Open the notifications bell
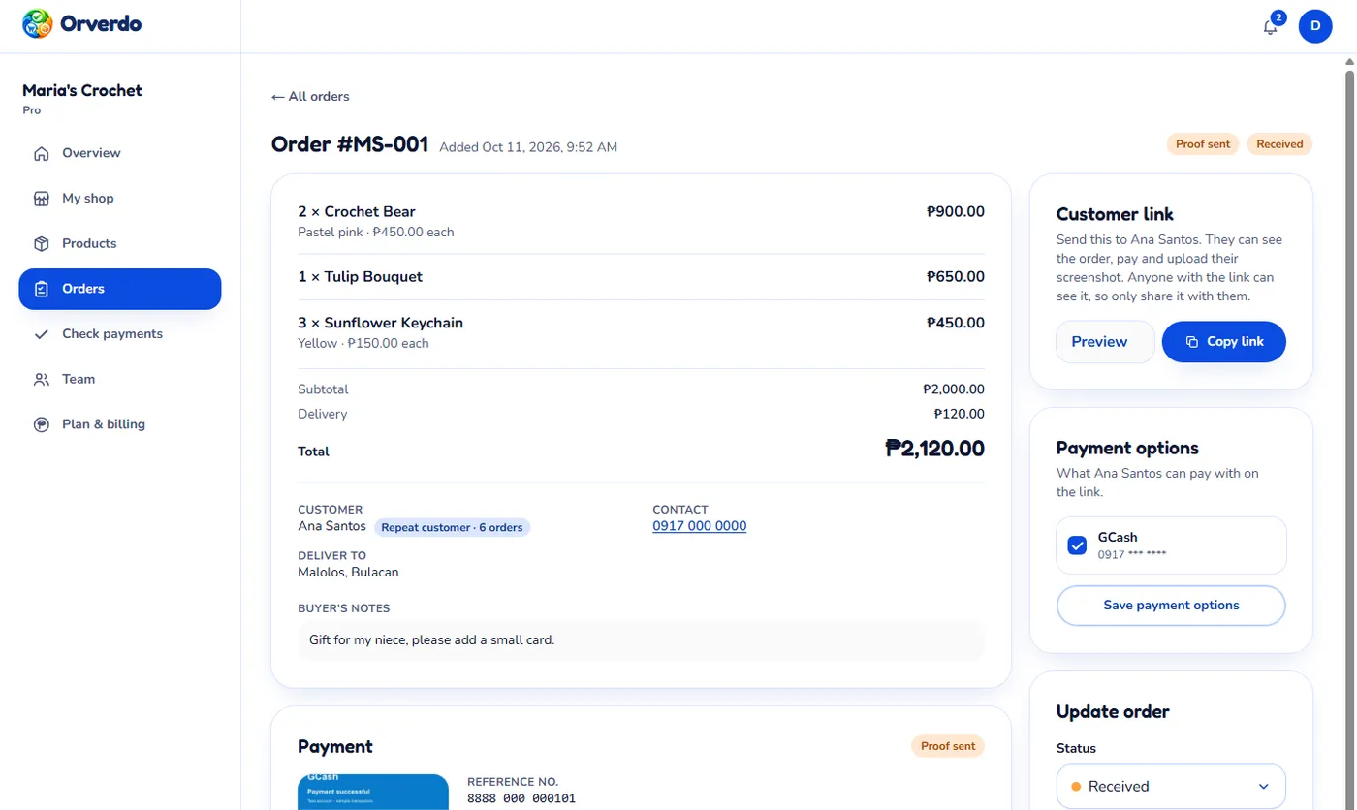 click(1271, 26)
